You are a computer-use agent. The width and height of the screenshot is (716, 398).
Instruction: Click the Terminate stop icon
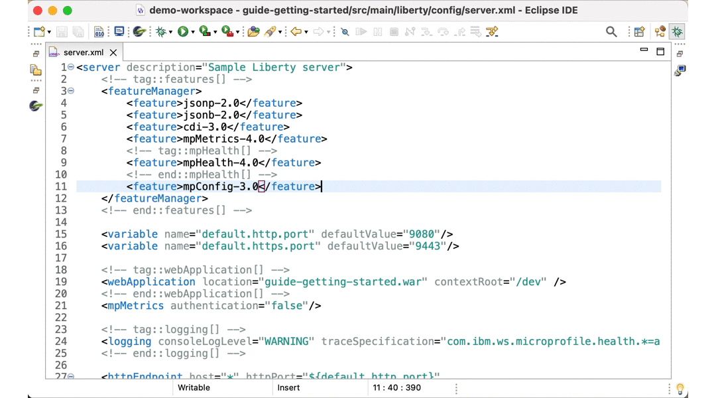pyautogui.click(x=394, y=32)
